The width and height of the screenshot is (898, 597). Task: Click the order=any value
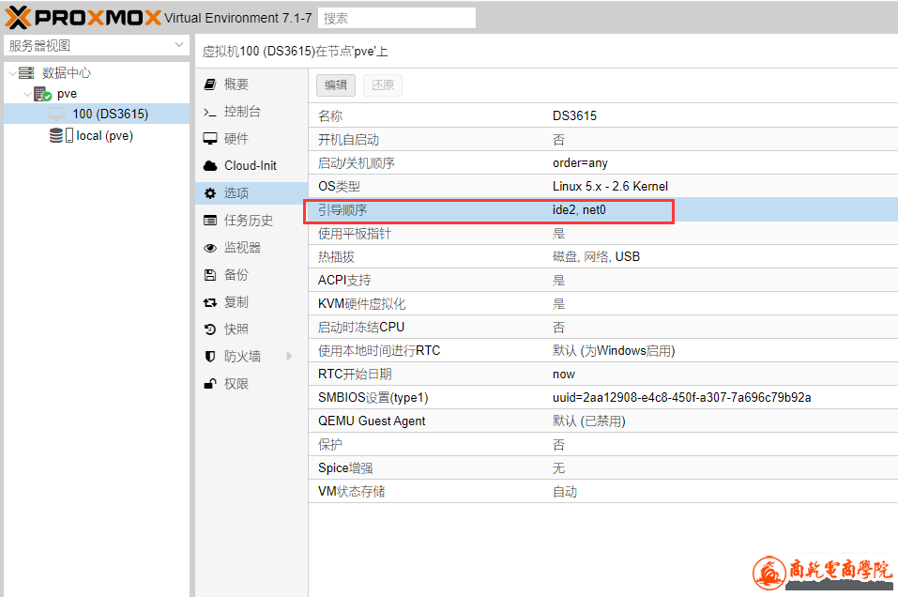click(580, 163)
